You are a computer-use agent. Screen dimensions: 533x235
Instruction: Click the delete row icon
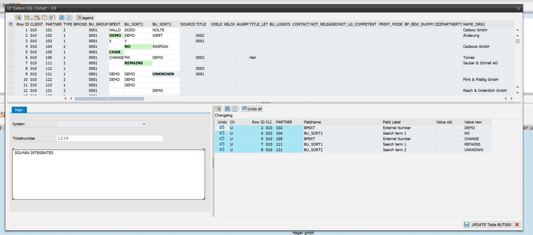pos(36,18)
